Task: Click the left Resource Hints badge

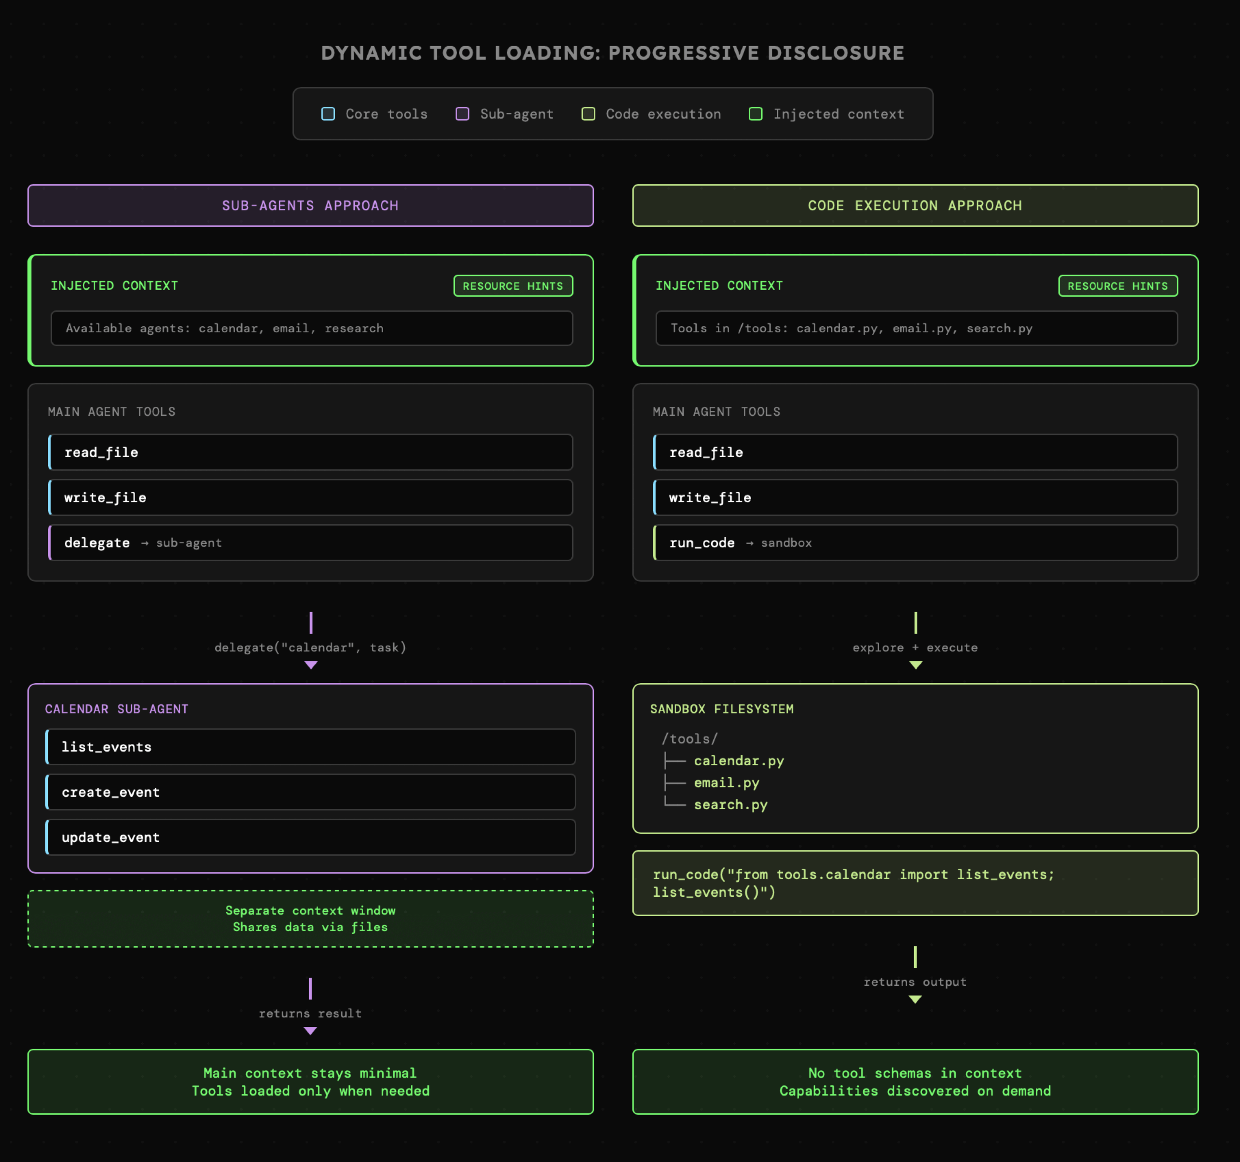Action: tap(513, 286)
